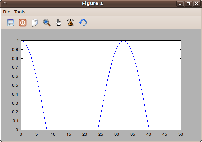Screen dimensions: 202x142
Task: Click the y-axis label "0.1"
Action: (16, 121)
